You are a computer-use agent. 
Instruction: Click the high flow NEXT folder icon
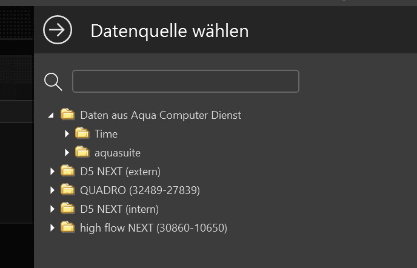pyautogui.click(x=67, y=227)
